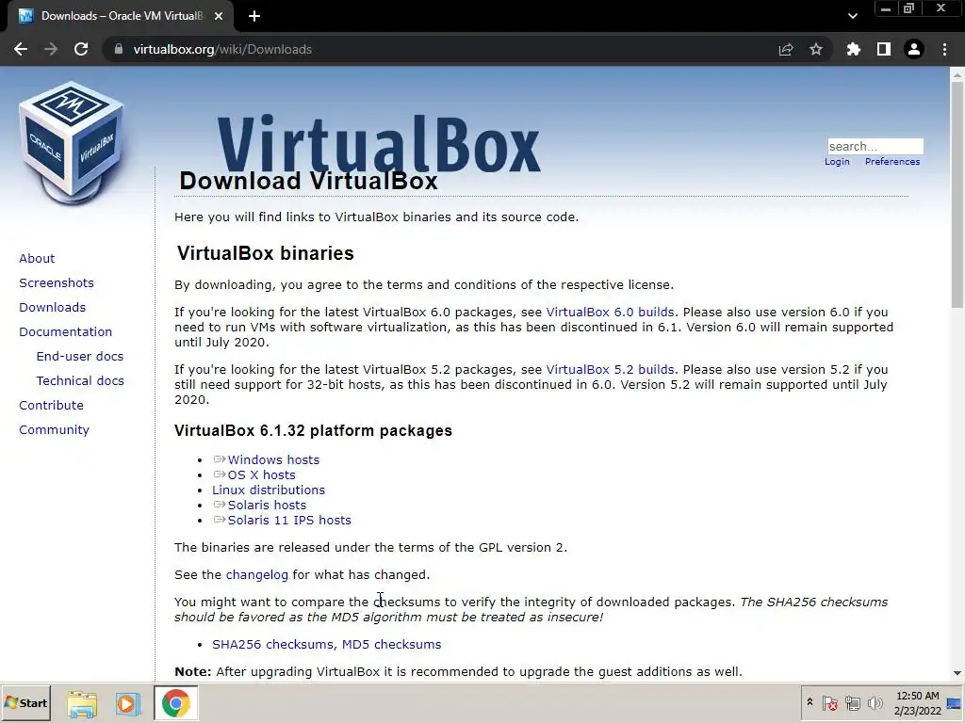The width and height of the screenshot is (965, 723).
Task: Open the media player taskbar icon
Action: [127, 704]
